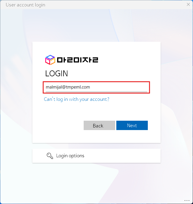Close the User account login window
The width and height of the screenshot is (193, 204).
188,5
